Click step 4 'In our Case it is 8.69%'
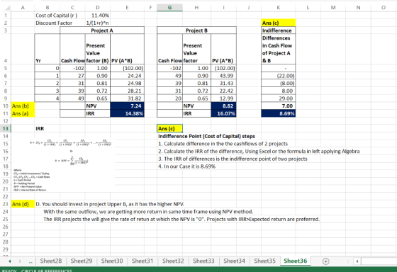 (187, 166)
